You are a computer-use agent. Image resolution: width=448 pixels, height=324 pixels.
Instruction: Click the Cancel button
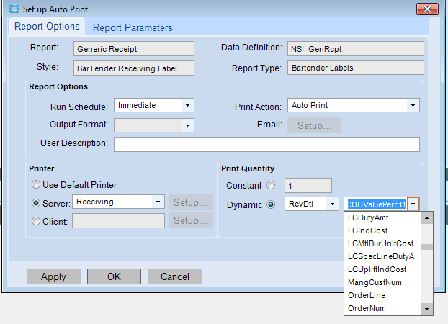point(174,276)
